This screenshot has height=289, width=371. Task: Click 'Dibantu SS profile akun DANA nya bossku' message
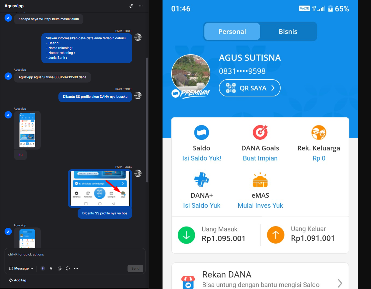coord(95,97)
